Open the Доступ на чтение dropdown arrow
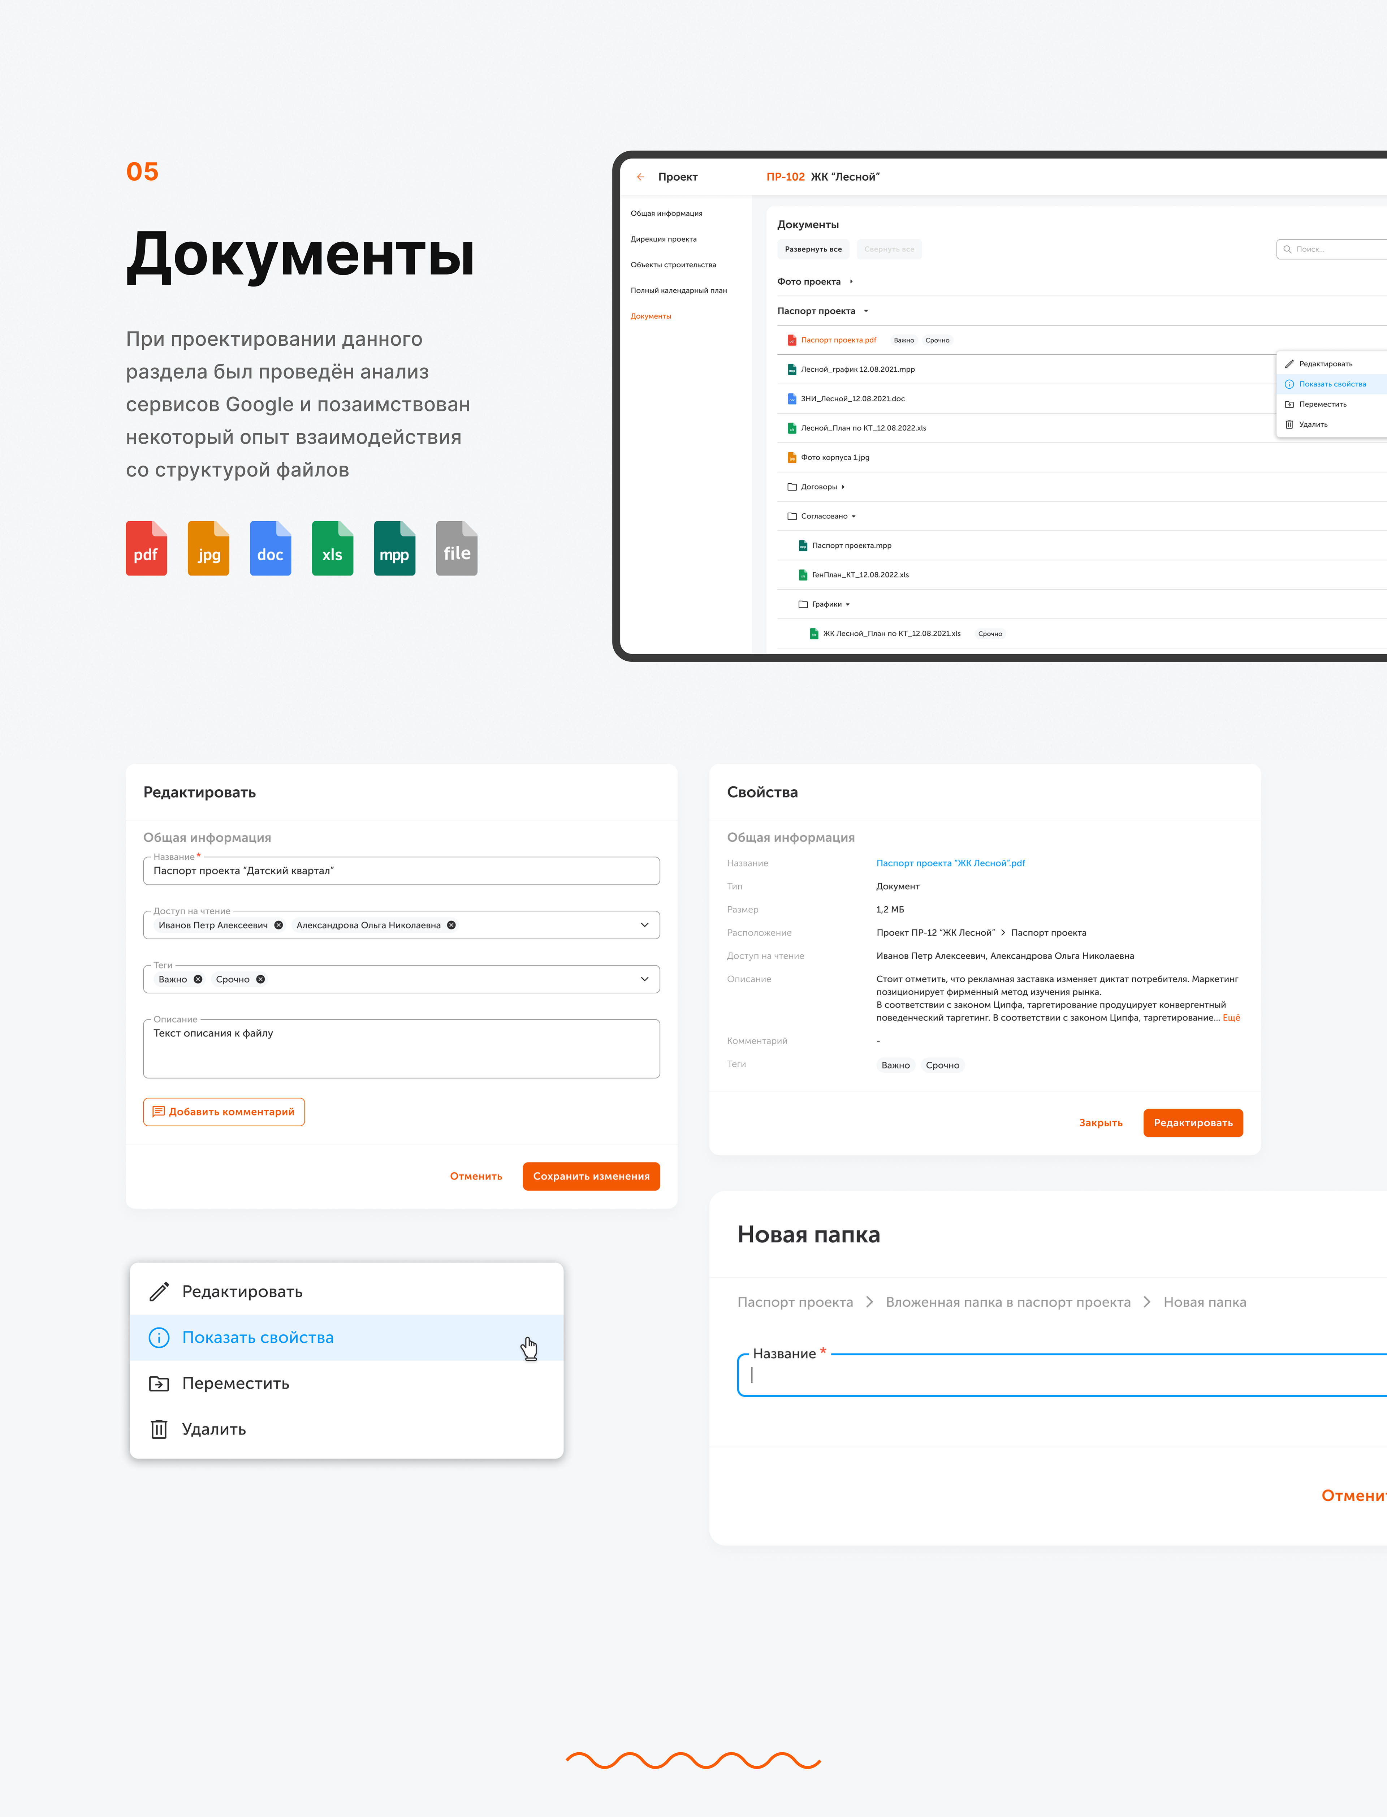 tap(644, 925)
